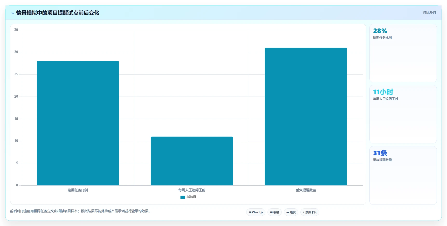Click the 指标值 legend label

191,197
